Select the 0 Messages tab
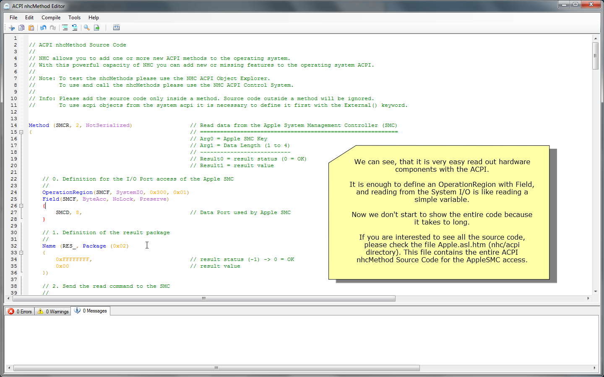 pyautogui.click(x=91, y=311)
